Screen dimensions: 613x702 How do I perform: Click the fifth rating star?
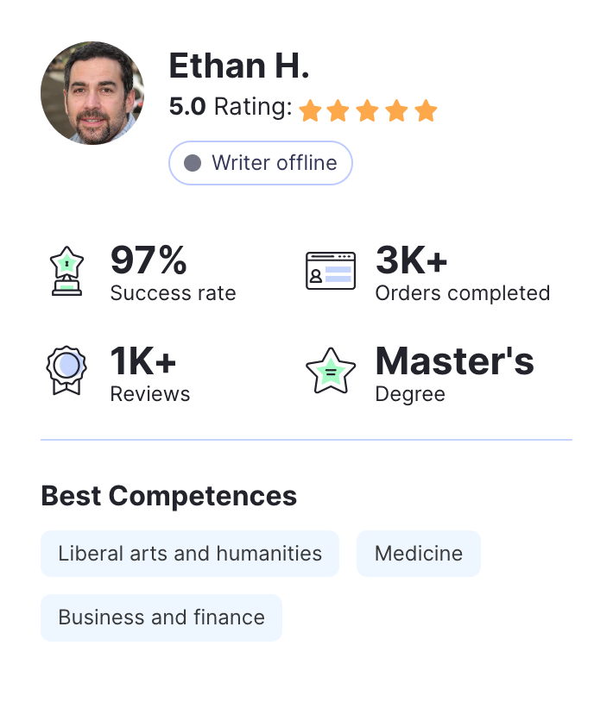[x=426, y=110]
